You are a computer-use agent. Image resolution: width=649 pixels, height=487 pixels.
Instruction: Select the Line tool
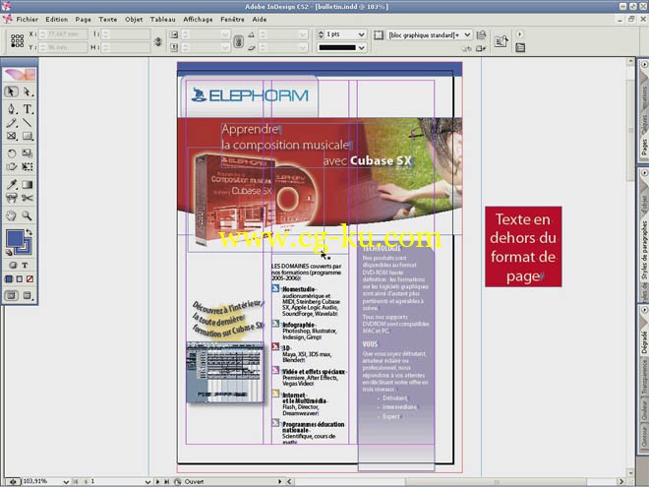[x=28, y=123]
